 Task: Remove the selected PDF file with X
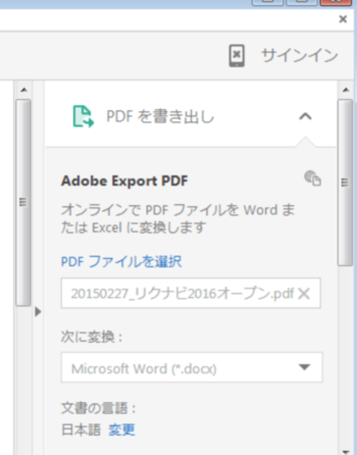click(304, 294)
